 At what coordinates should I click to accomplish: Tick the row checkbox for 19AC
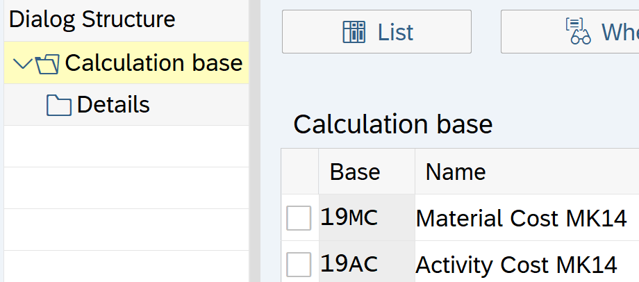tap(299, 265)
